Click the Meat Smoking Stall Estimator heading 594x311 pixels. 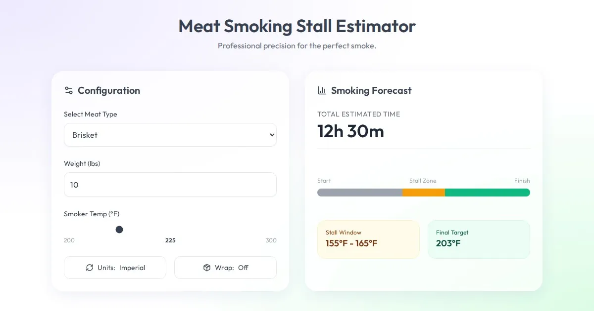297,26
